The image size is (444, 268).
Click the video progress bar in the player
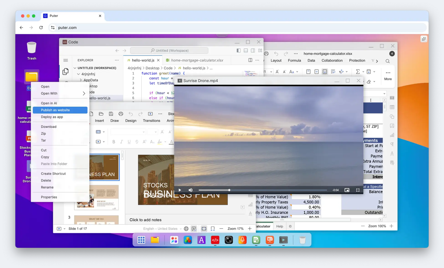click(x=263, y=190)
